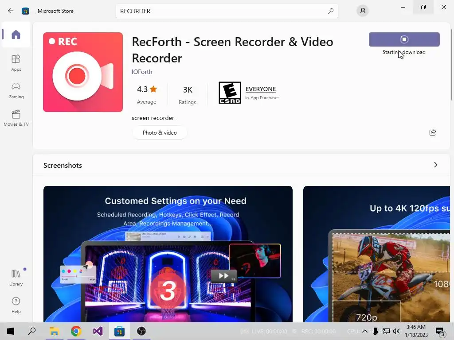
Task: Select the Photo & video category tag
Action: coord(160,133)
